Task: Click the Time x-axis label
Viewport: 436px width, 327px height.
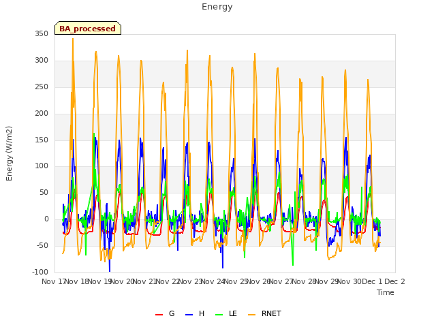Action: click(x=386, y=292)
